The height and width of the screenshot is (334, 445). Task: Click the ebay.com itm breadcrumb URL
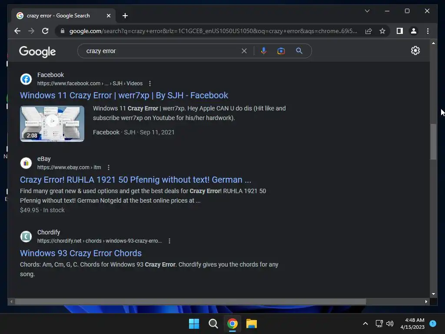[69, 167]
